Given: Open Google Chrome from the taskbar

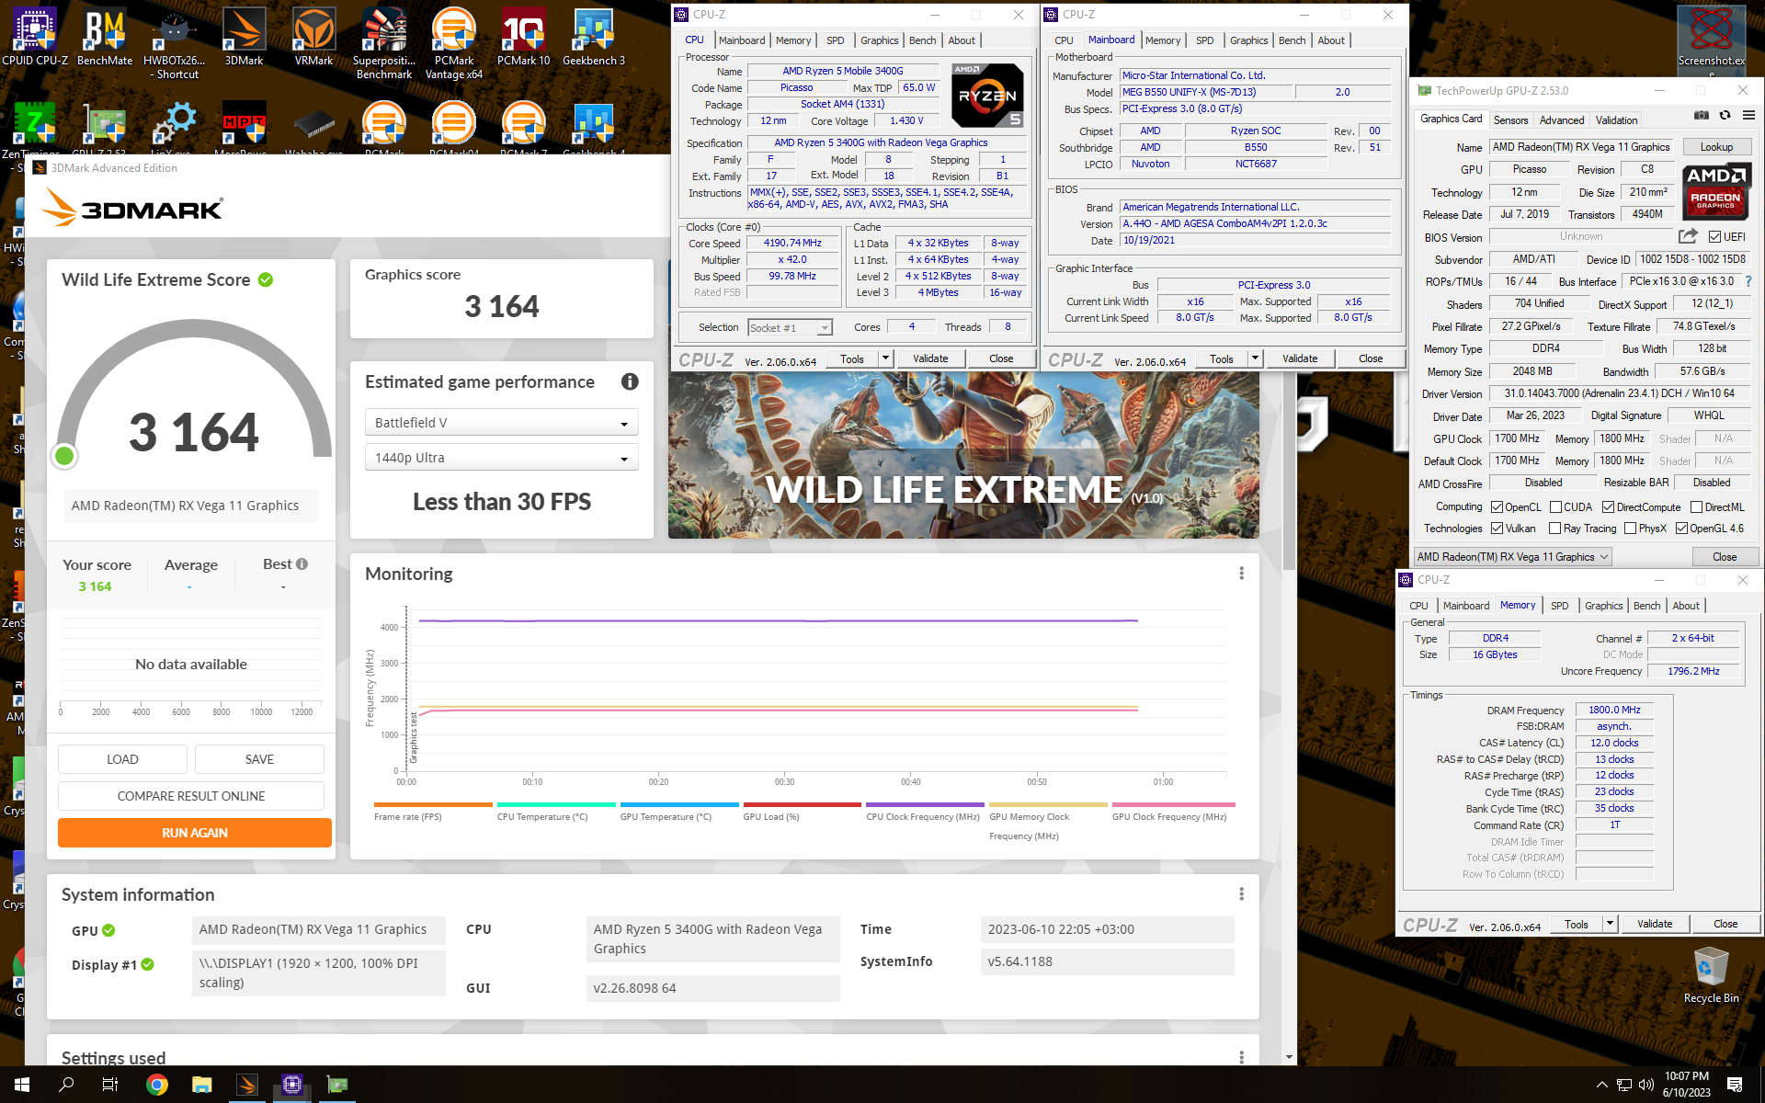Looking at the screenshot, I should coord(156,1085).
